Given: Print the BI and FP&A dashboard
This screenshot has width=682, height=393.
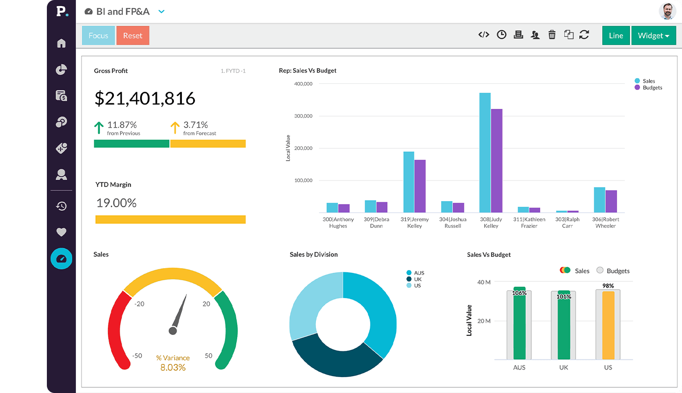Looking at the screenshot, I should click(518, 35).
